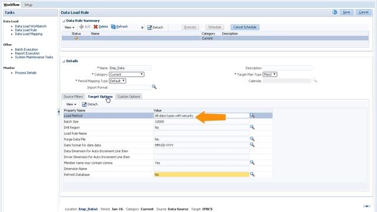Open Load Method value lookup icon
377x212 pixels.
[x=252, y=115]
